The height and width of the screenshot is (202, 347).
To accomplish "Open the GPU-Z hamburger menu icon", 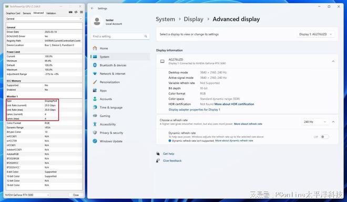I will tap(81, 12).
